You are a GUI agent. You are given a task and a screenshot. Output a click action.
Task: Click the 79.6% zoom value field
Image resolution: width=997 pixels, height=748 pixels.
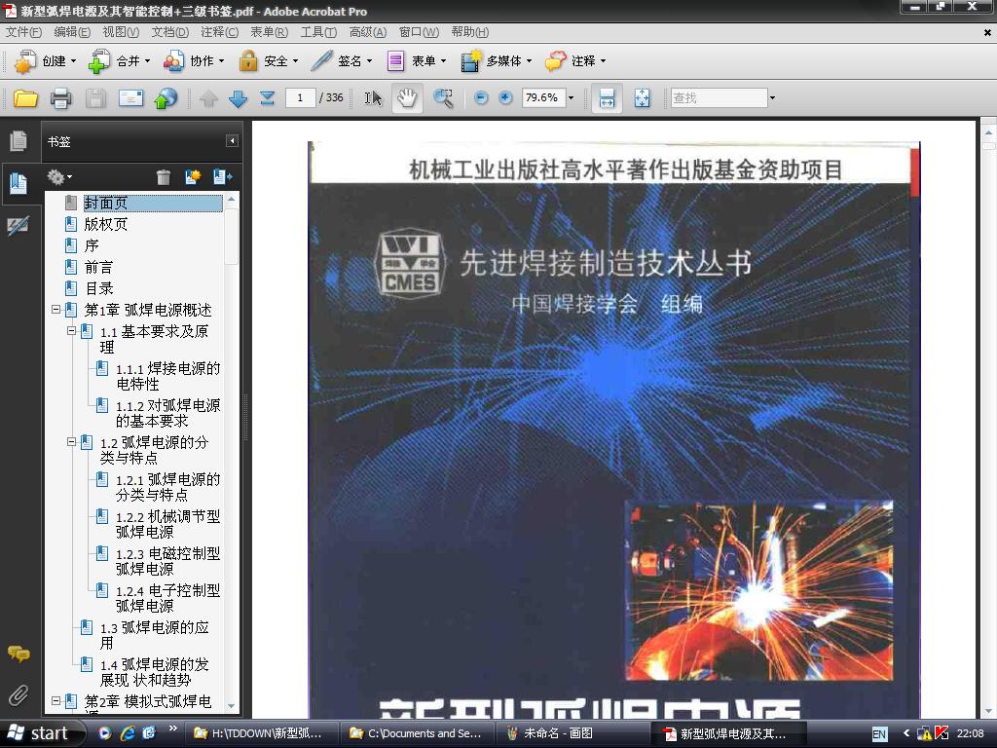pos(543,97)
